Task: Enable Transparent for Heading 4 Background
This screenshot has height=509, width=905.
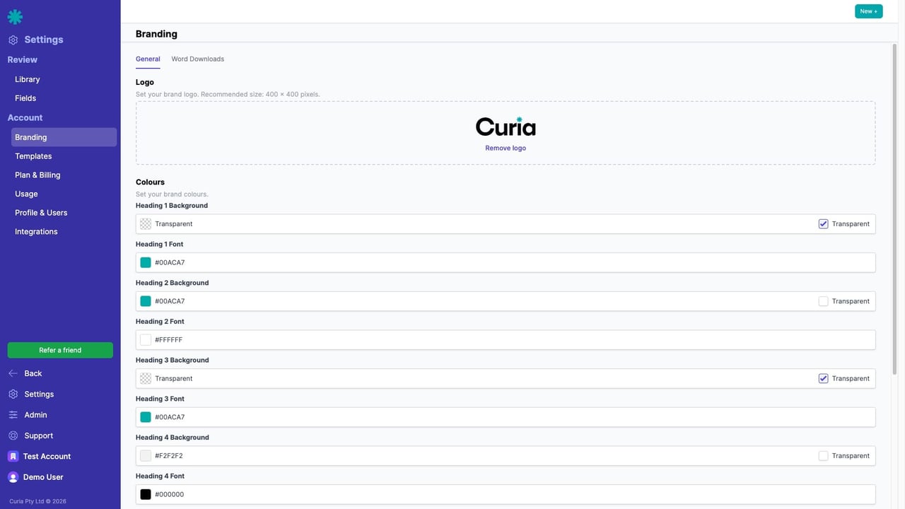Action: point(823,456)
